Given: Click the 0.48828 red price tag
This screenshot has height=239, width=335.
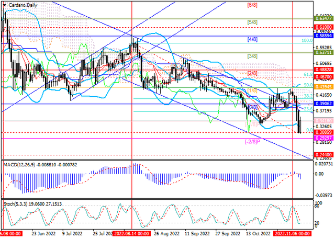Looking at the screenshot, I should pos(324,70).
